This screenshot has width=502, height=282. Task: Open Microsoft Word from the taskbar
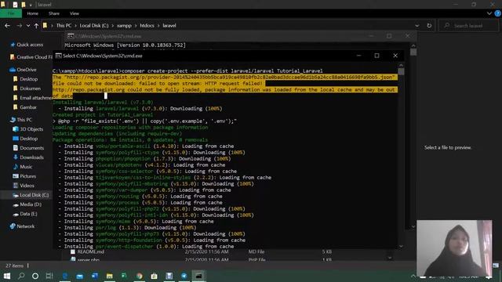point(95,276)
